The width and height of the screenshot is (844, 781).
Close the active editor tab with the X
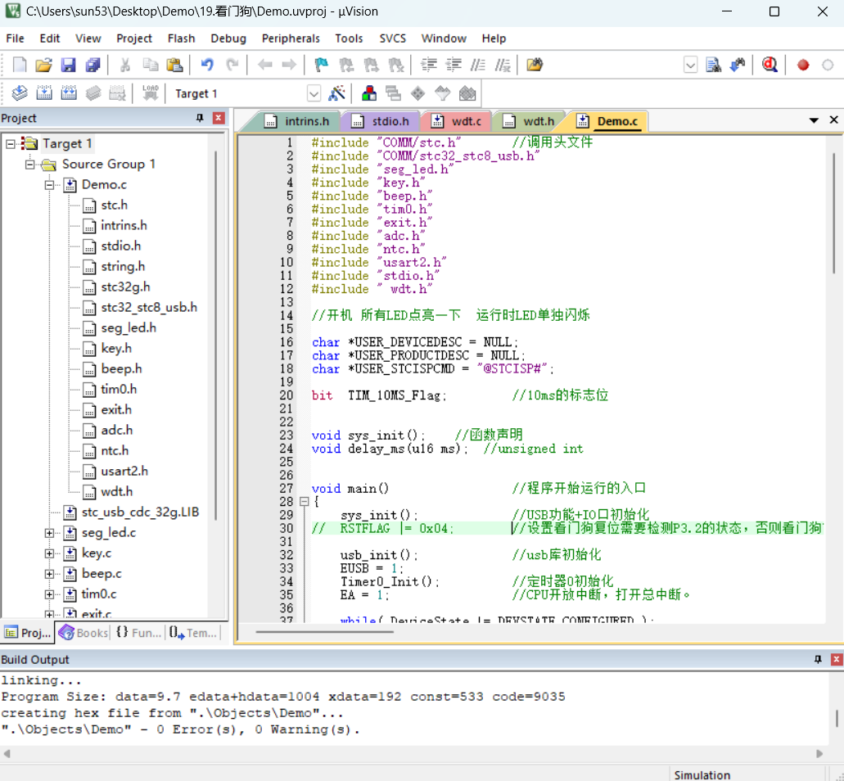click(x=834, y=120)
